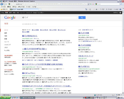Click the browser Forward arrow button
The image size is (124, 99).
pyautogui.click(x=4, y=4)
